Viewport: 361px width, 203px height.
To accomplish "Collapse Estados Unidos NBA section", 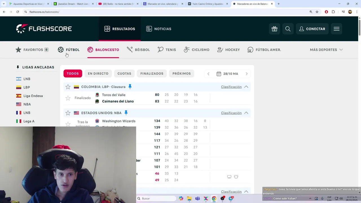I will [246, 113].
